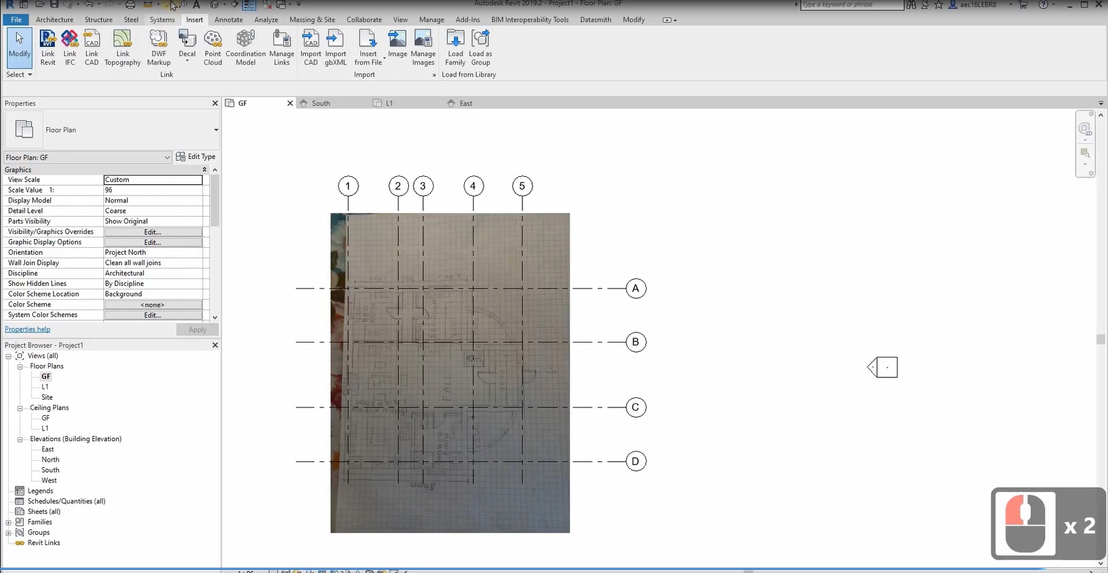This screenshot has height=573, width=1108.
Task: Click the View Scale Custom field
Action: pos(153,179)
